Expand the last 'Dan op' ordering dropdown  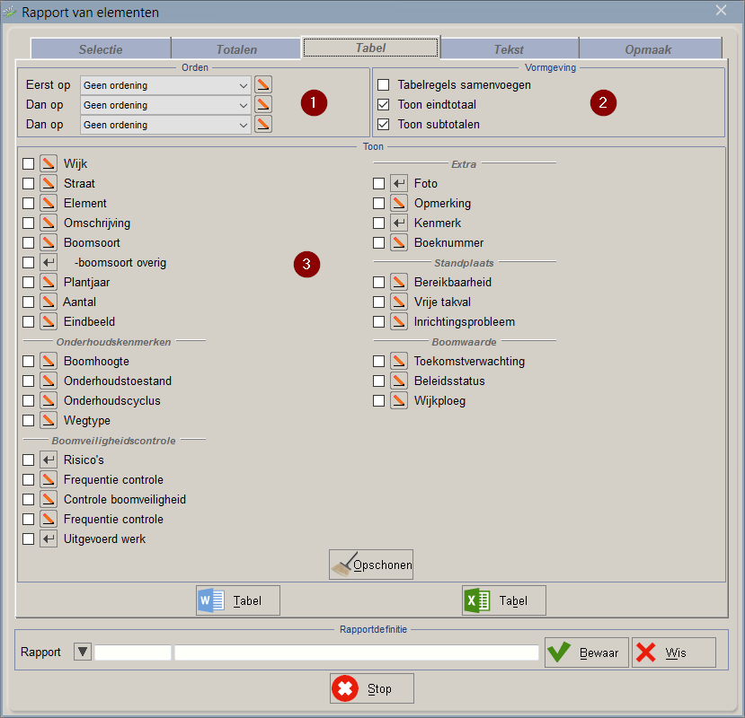(x=165, y=125)
